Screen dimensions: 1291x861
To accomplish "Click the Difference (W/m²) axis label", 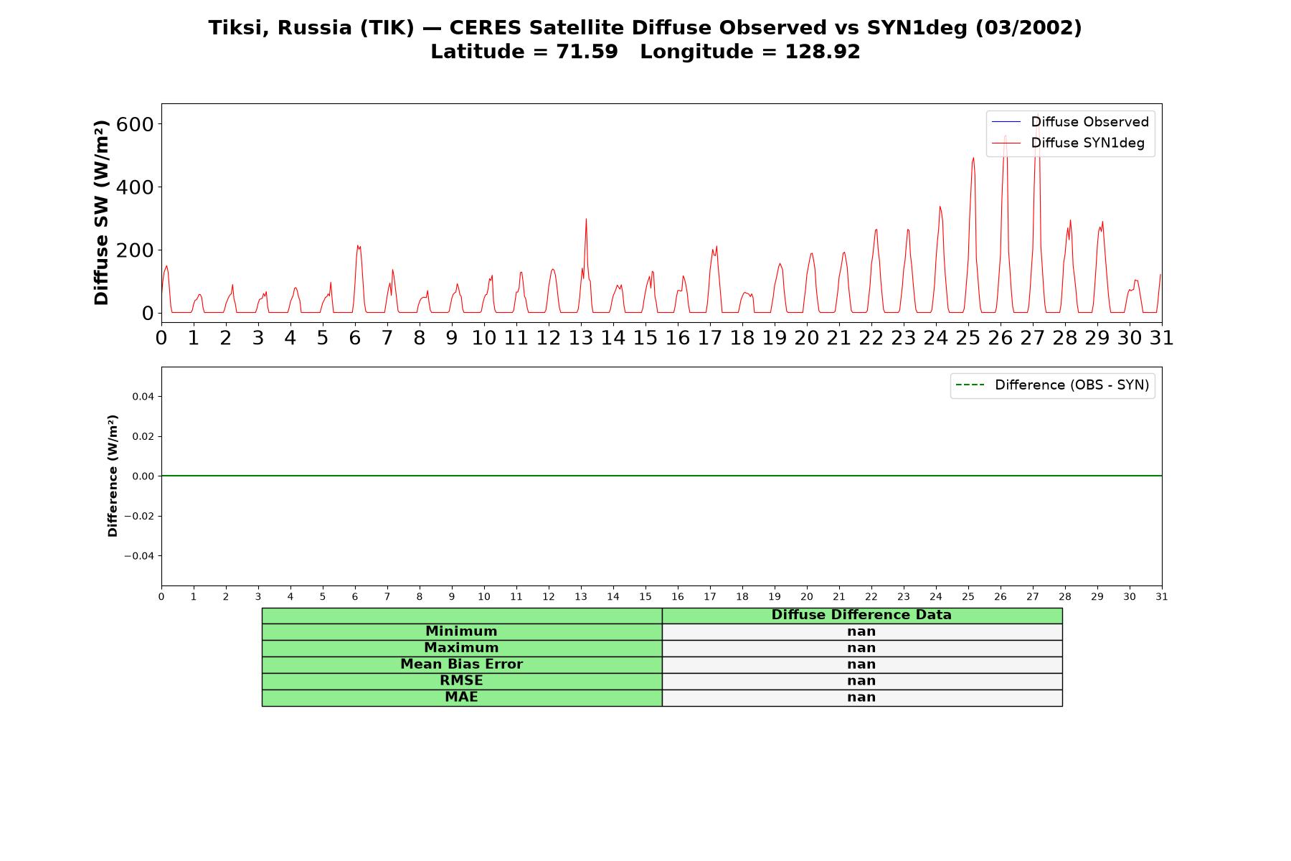I will pos(112,476).
